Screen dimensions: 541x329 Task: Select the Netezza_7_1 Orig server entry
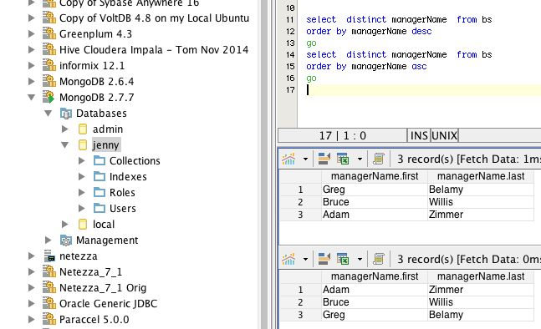[103, 287]
